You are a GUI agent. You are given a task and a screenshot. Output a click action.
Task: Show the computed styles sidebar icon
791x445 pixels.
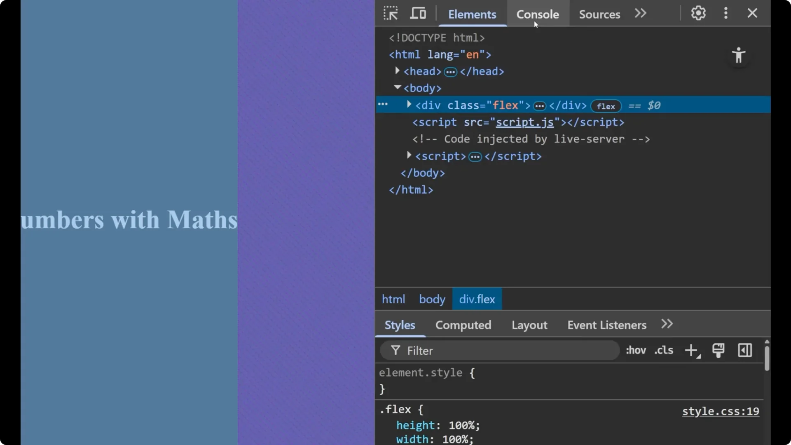tap(745, 350)
